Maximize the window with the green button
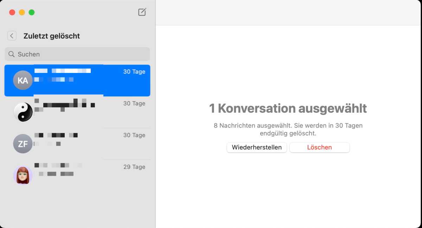The image size is (422, 228). coord(32,12)
